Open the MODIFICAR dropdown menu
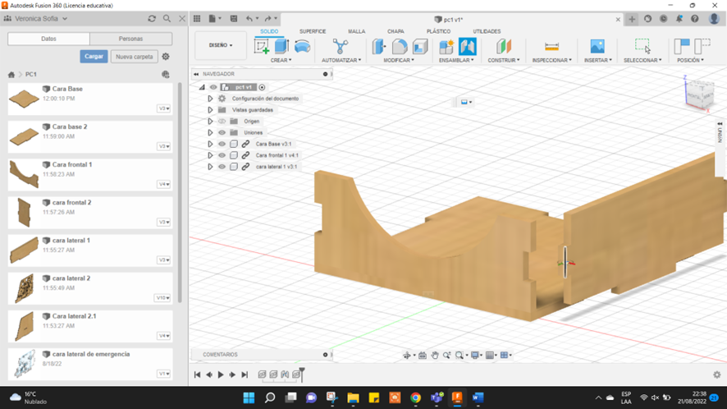 click(x=399, y=60)
